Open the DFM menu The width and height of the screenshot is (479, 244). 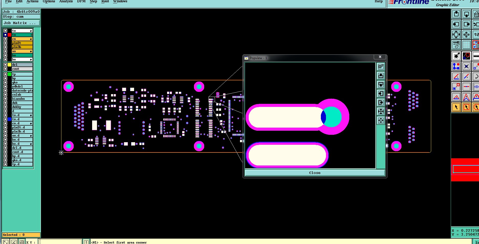pos(81,1)
